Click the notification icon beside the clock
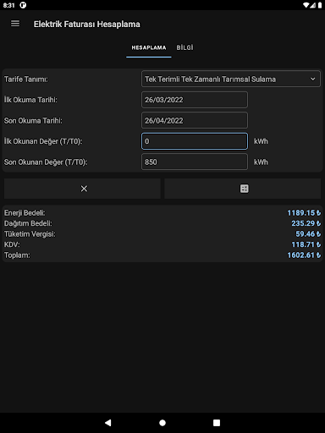The height and width of the screenshot is (433, 325). pyautogui.click(x=23, y=5)
